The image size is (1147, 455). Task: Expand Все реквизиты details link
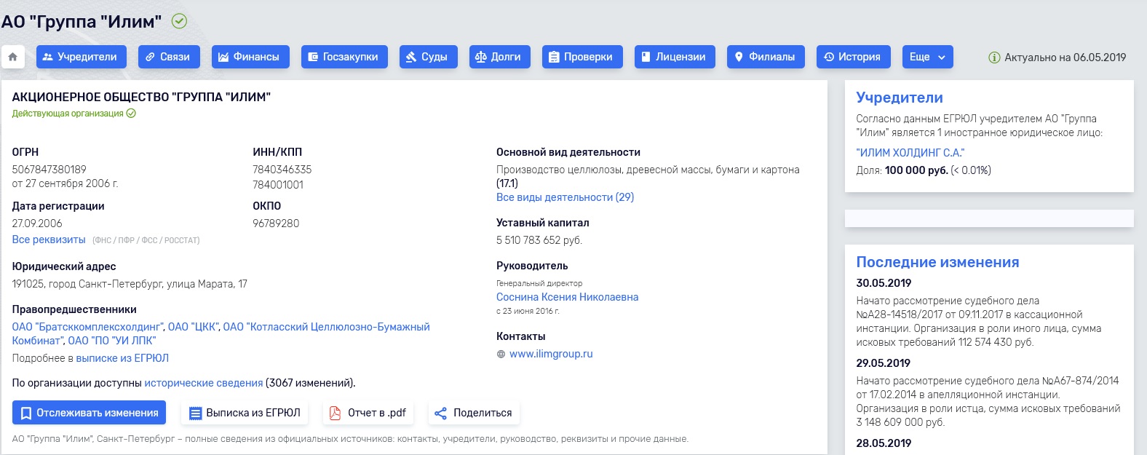tap(49, 240)
